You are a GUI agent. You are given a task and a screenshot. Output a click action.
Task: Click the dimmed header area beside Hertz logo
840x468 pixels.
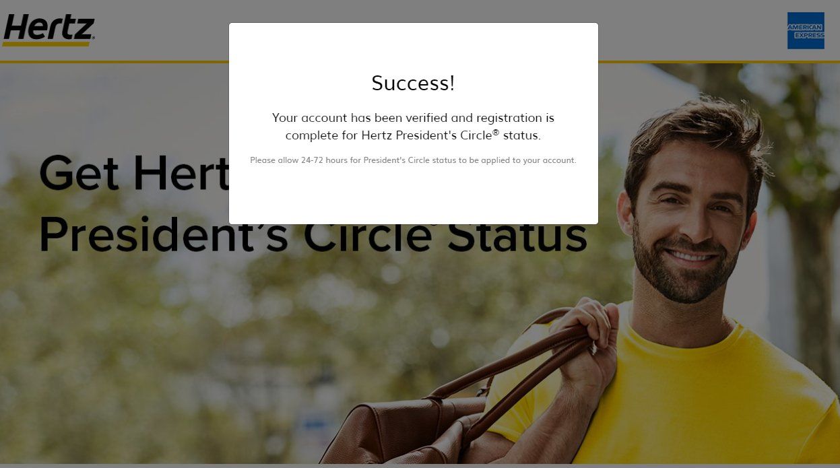tap(162, 30)
